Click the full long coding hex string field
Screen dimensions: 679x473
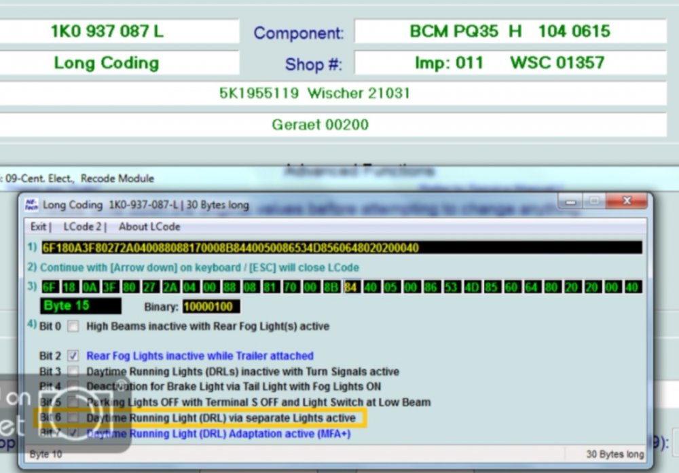pyautogui.click(x=342, y=248)
